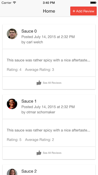Open otmar schomaker's profile avatar
The height and width of the screenshot is (175, 98).
pyautogui.click(x=12, y=104)
